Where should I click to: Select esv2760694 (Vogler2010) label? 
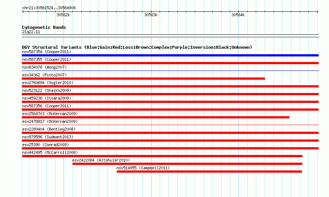(x=48, y=83)
